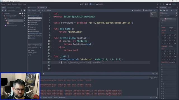Open the Script workspace
179x100 pixels.
pyautogui.click(x=92, y=4)
